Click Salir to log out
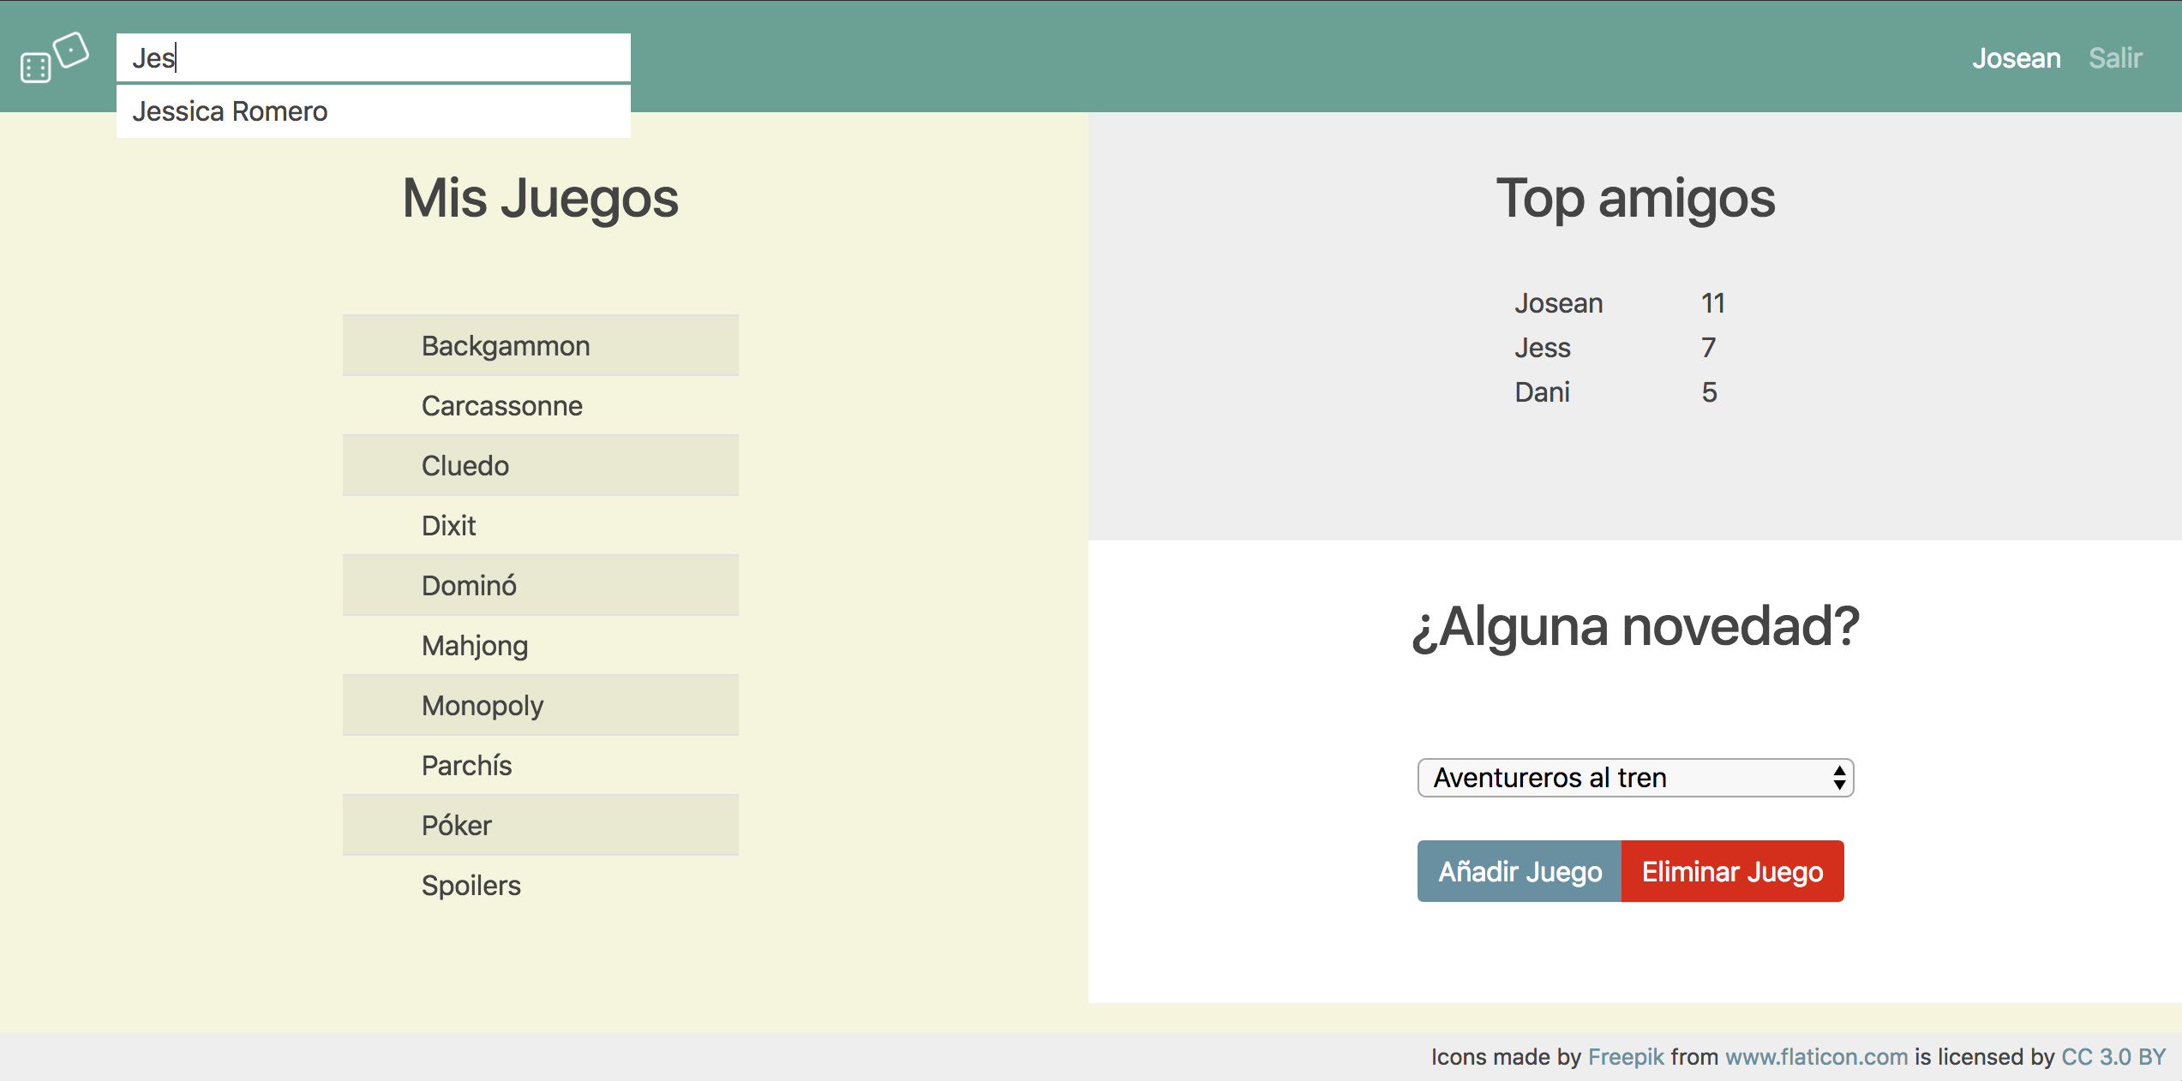Viewport: 2182px width, 1081px height. tap(2114, 58)
